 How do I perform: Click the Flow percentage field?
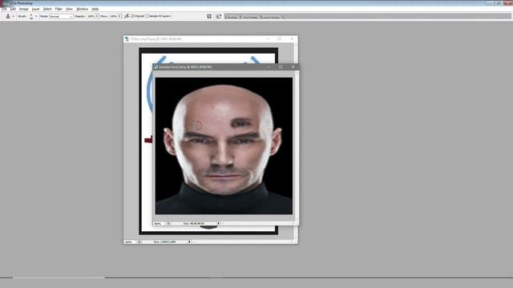click(x=113, y=16)
